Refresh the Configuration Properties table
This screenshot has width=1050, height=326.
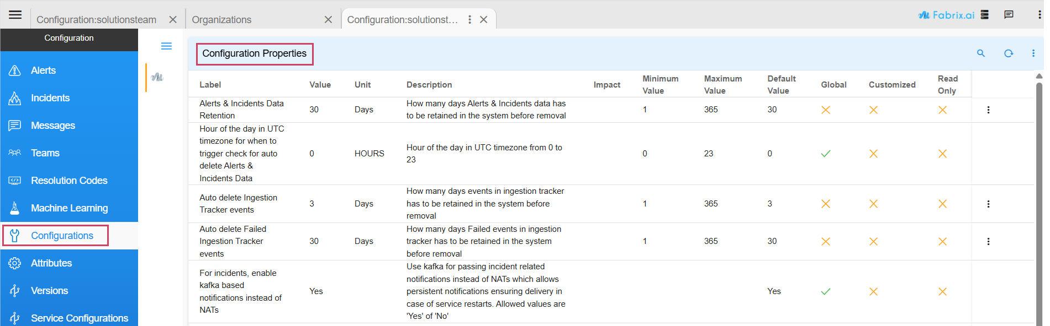1008,53
